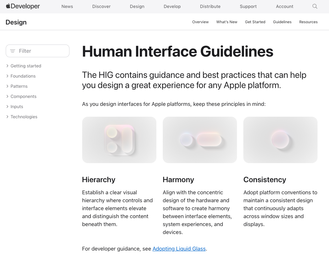Expand the Inputs chevron

click(x=7, y=107)
